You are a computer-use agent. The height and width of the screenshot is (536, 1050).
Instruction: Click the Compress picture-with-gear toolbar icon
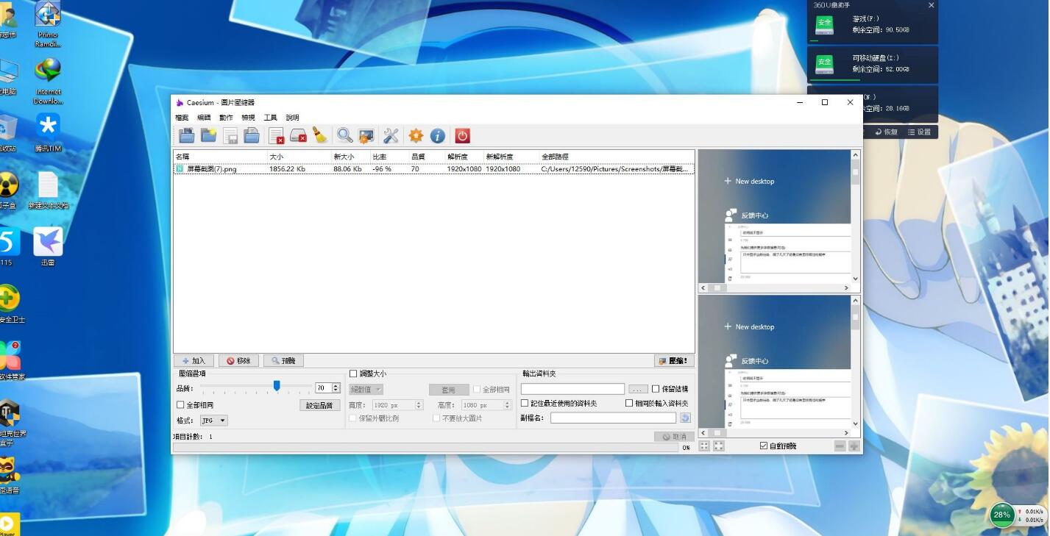point(366,135)
